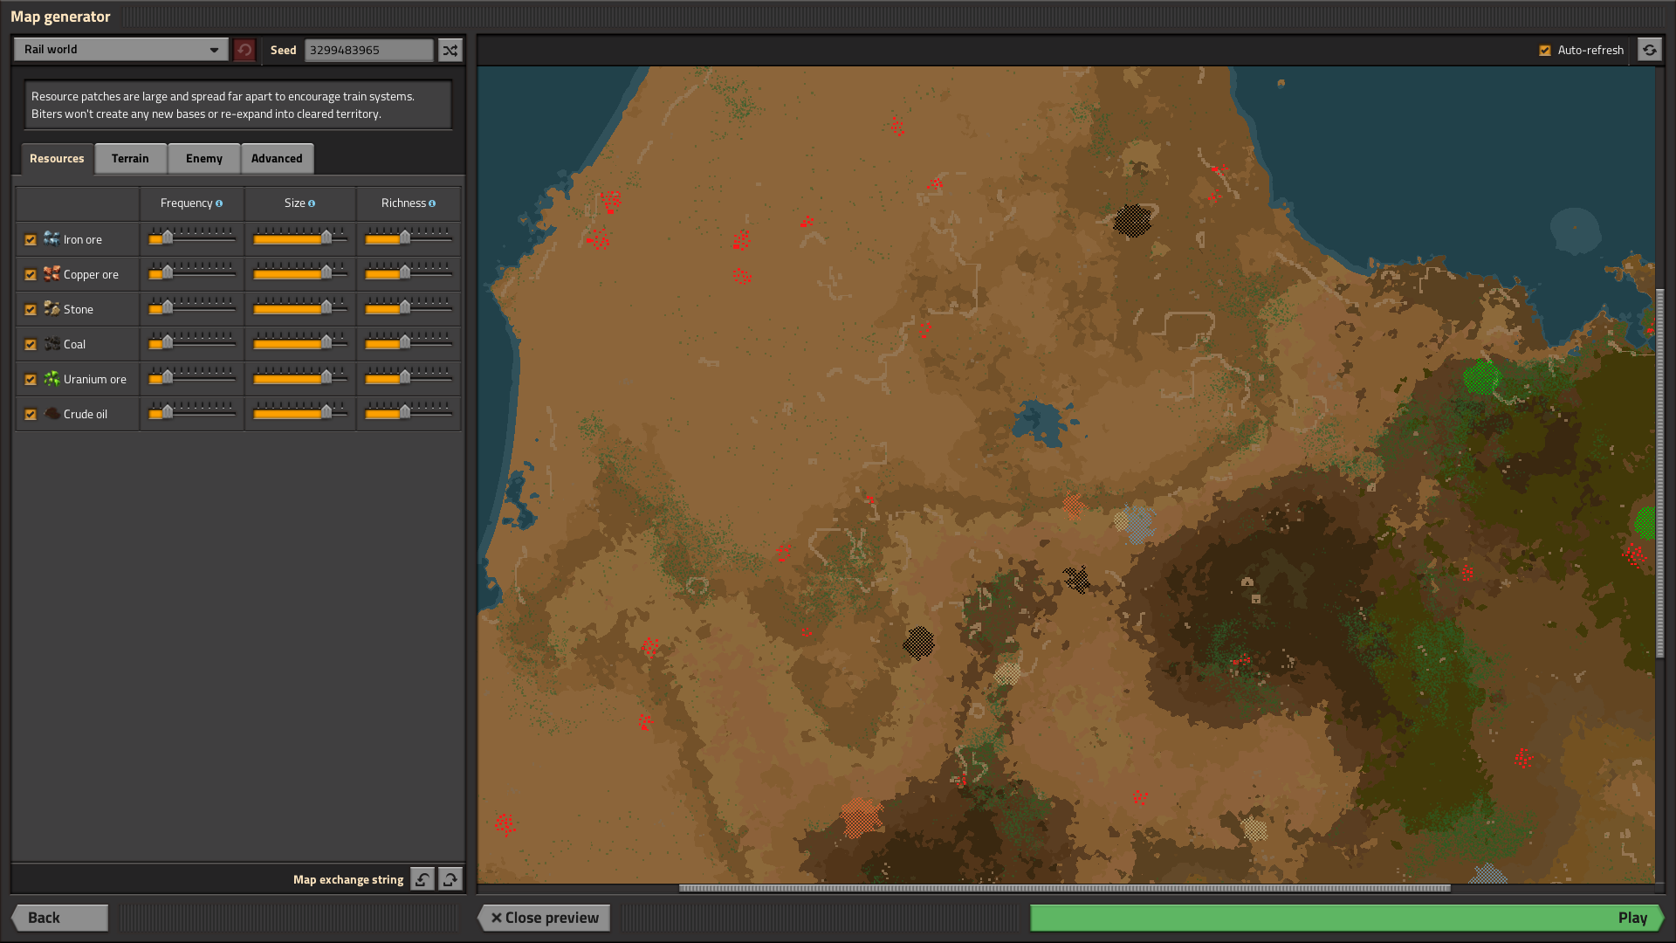Click the Size column header
Screen dimensions: 1676x943
point(299,203)
